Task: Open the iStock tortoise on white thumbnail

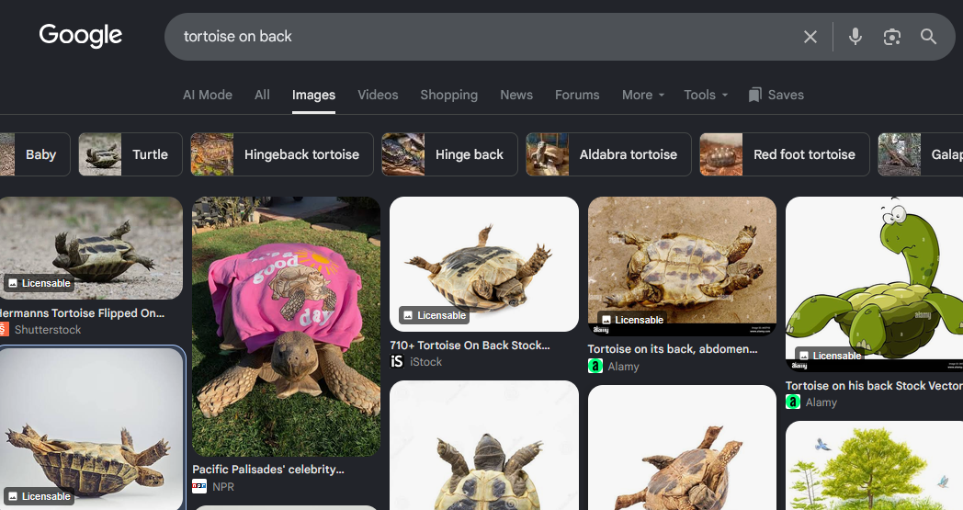Action: [x=484, y=264]
